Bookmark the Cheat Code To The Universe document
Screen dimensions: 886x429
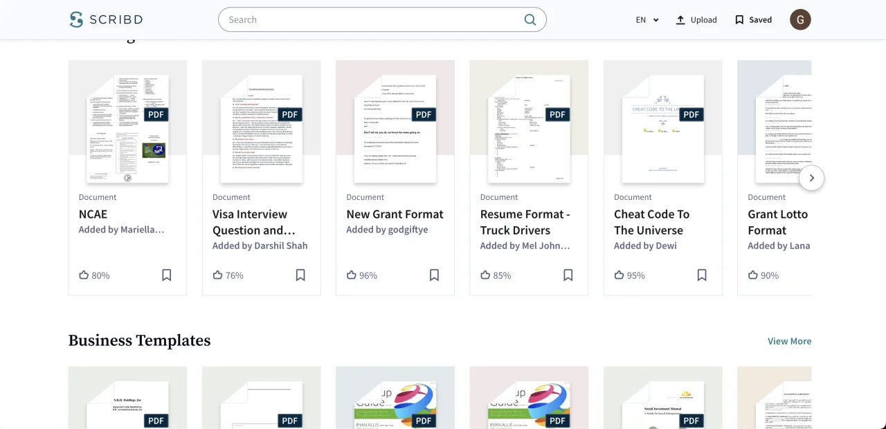(702, 275)
